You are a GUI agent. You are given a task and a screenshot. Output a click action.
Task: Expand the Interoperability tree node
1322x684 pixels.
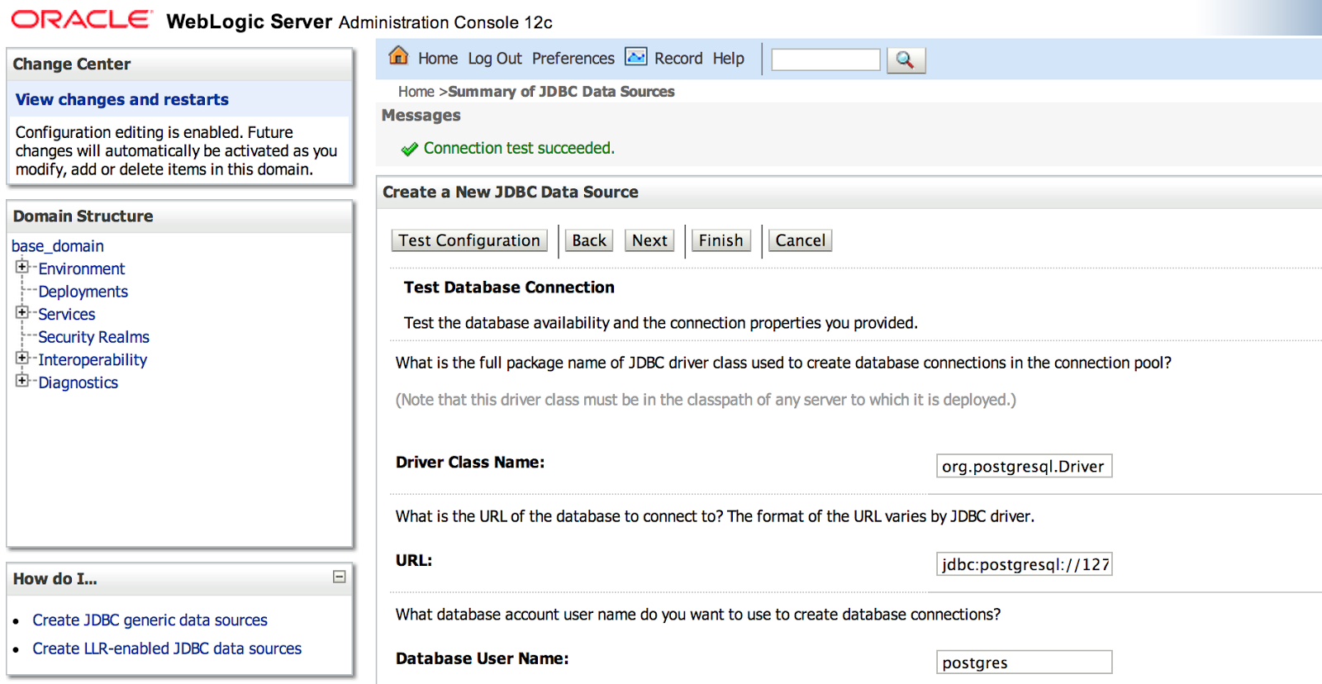[22, 358]
